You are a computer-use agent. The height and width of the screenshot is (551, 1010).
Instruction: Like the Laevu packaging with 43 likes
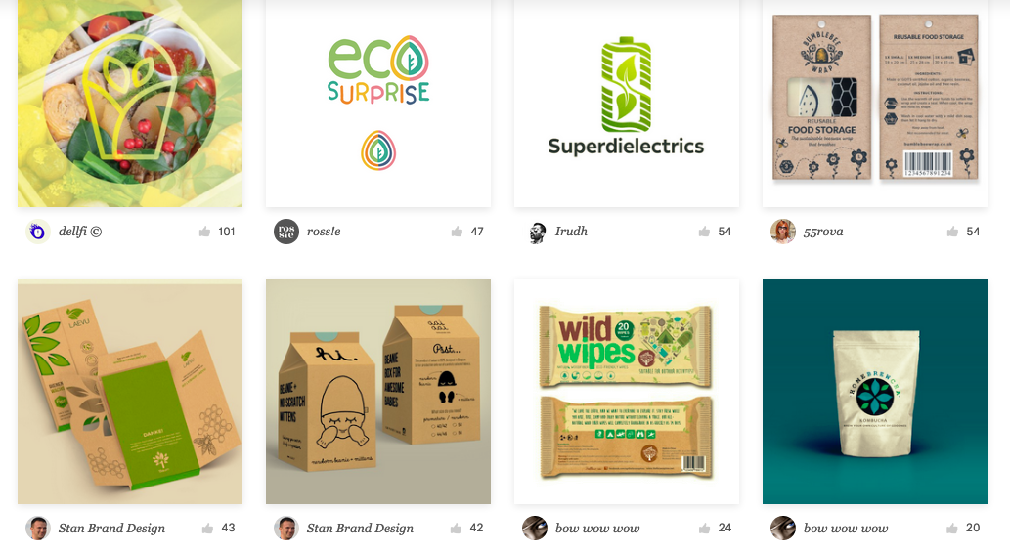[207, 528]
